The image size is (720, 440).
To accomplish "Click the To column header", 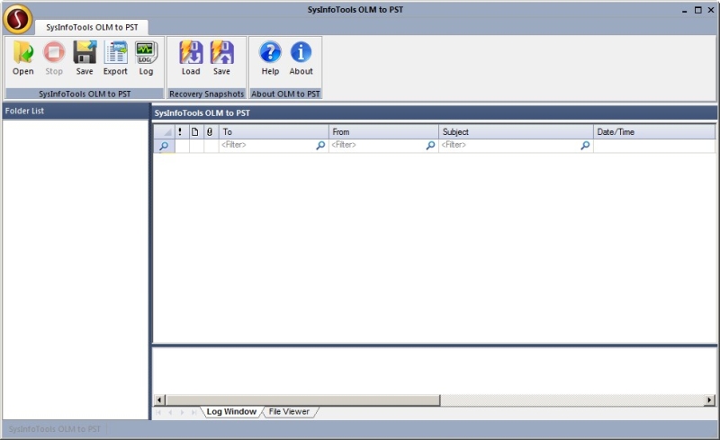I will tap(274, 131).
